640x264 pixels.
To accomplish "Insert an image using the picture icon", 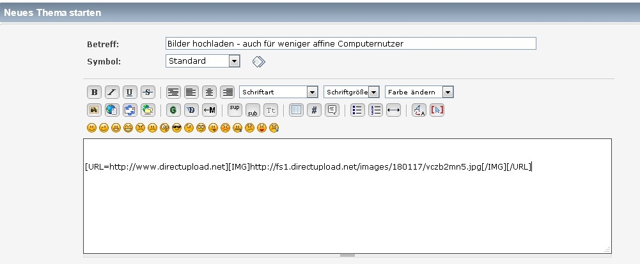I will [94, 110].
